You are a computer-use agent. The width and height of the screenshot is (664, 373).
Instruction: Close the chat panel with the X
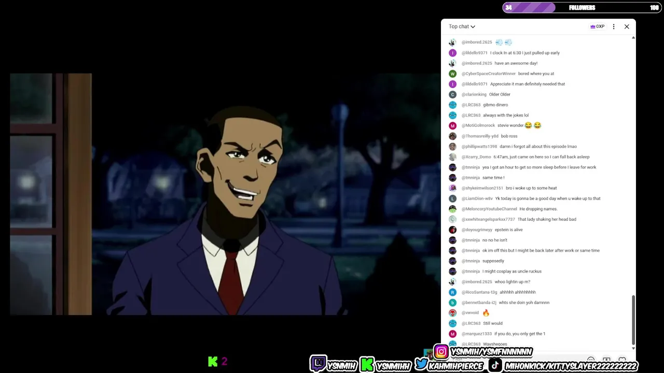point(627,26)
